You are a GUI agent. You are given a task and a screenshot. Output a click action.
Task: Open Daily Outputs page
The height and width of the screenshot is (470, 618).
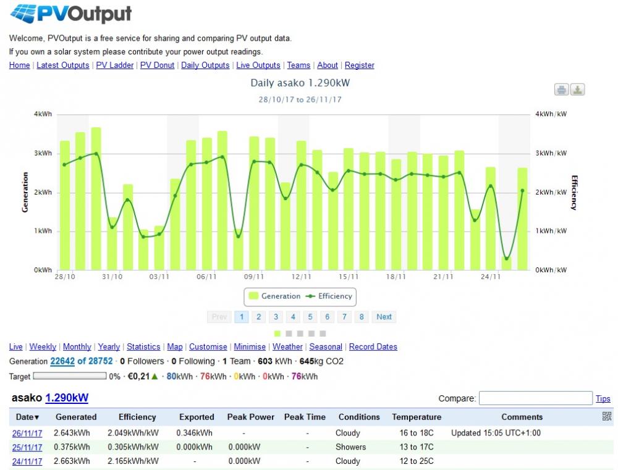click(x=205, y=65)
